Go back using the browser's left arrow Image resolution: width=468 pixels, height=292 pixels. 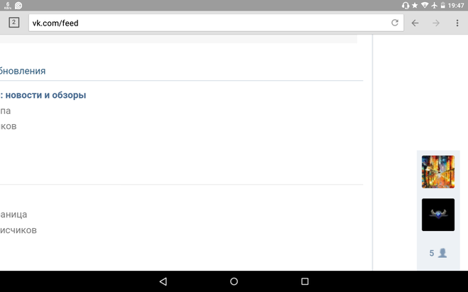[415, 23]
